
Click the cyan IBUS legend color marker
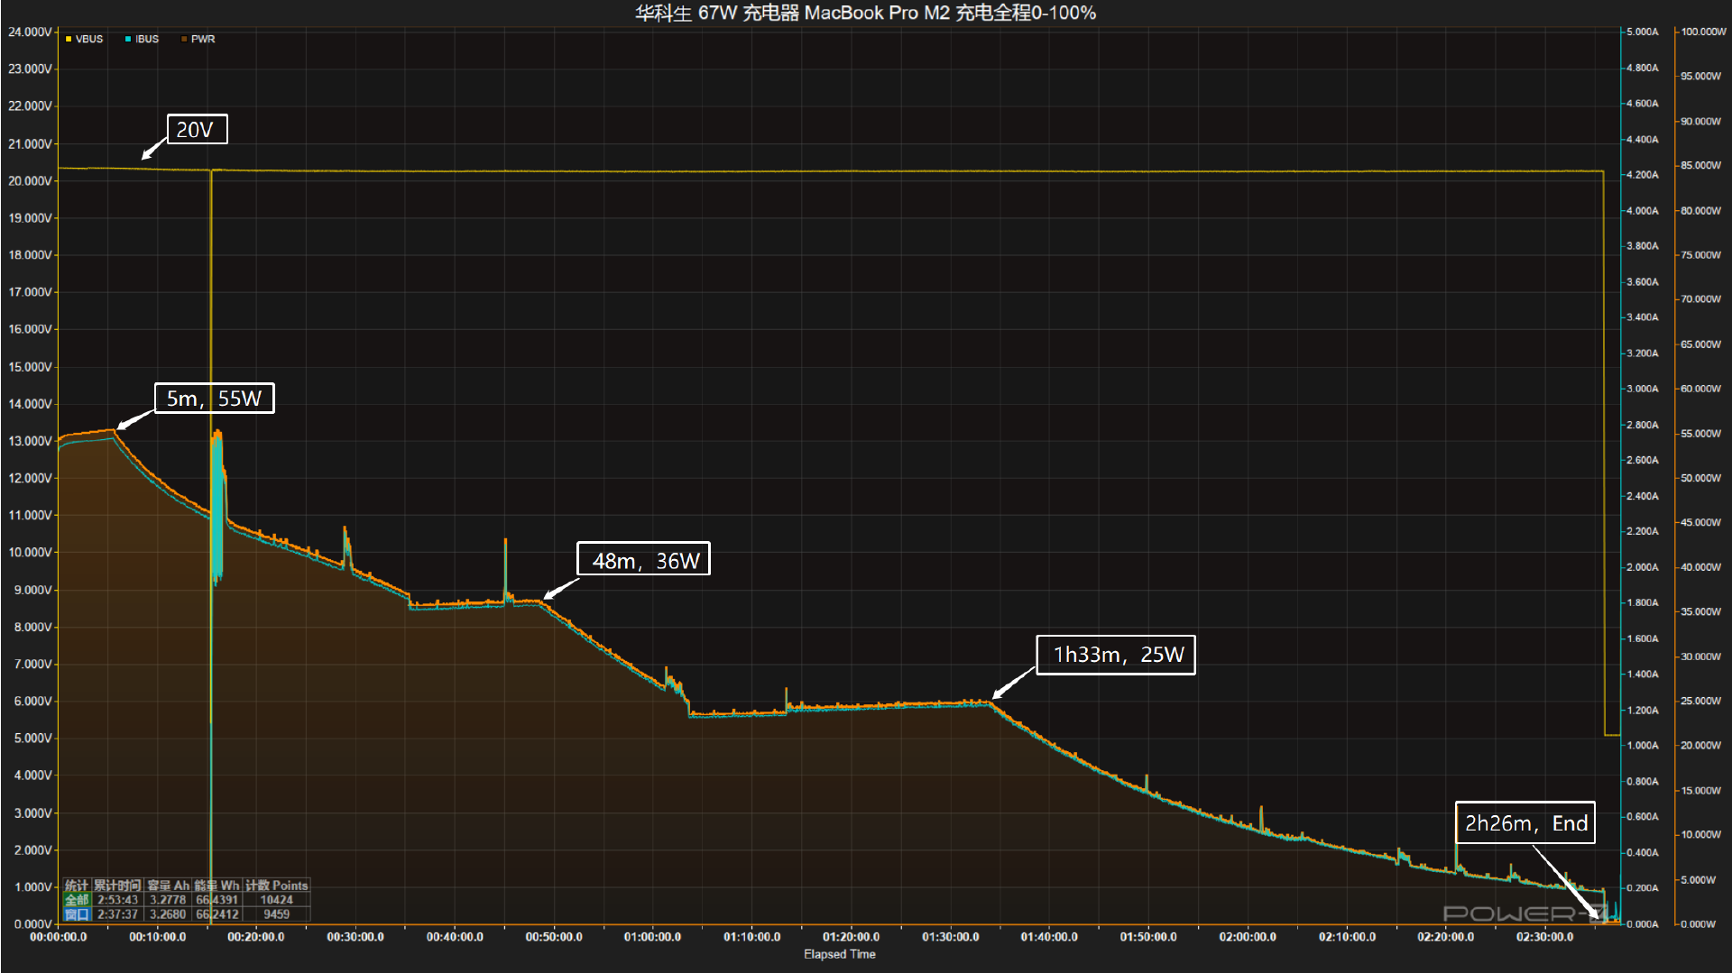pyautogui.click(x=128, y=39)
